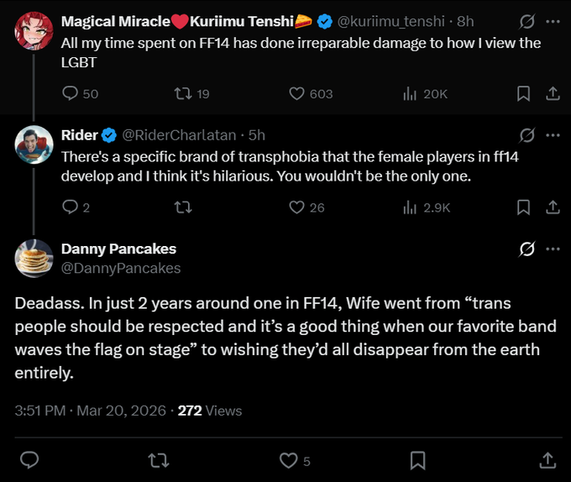Open @DannyPancakes profile handle

121,268
